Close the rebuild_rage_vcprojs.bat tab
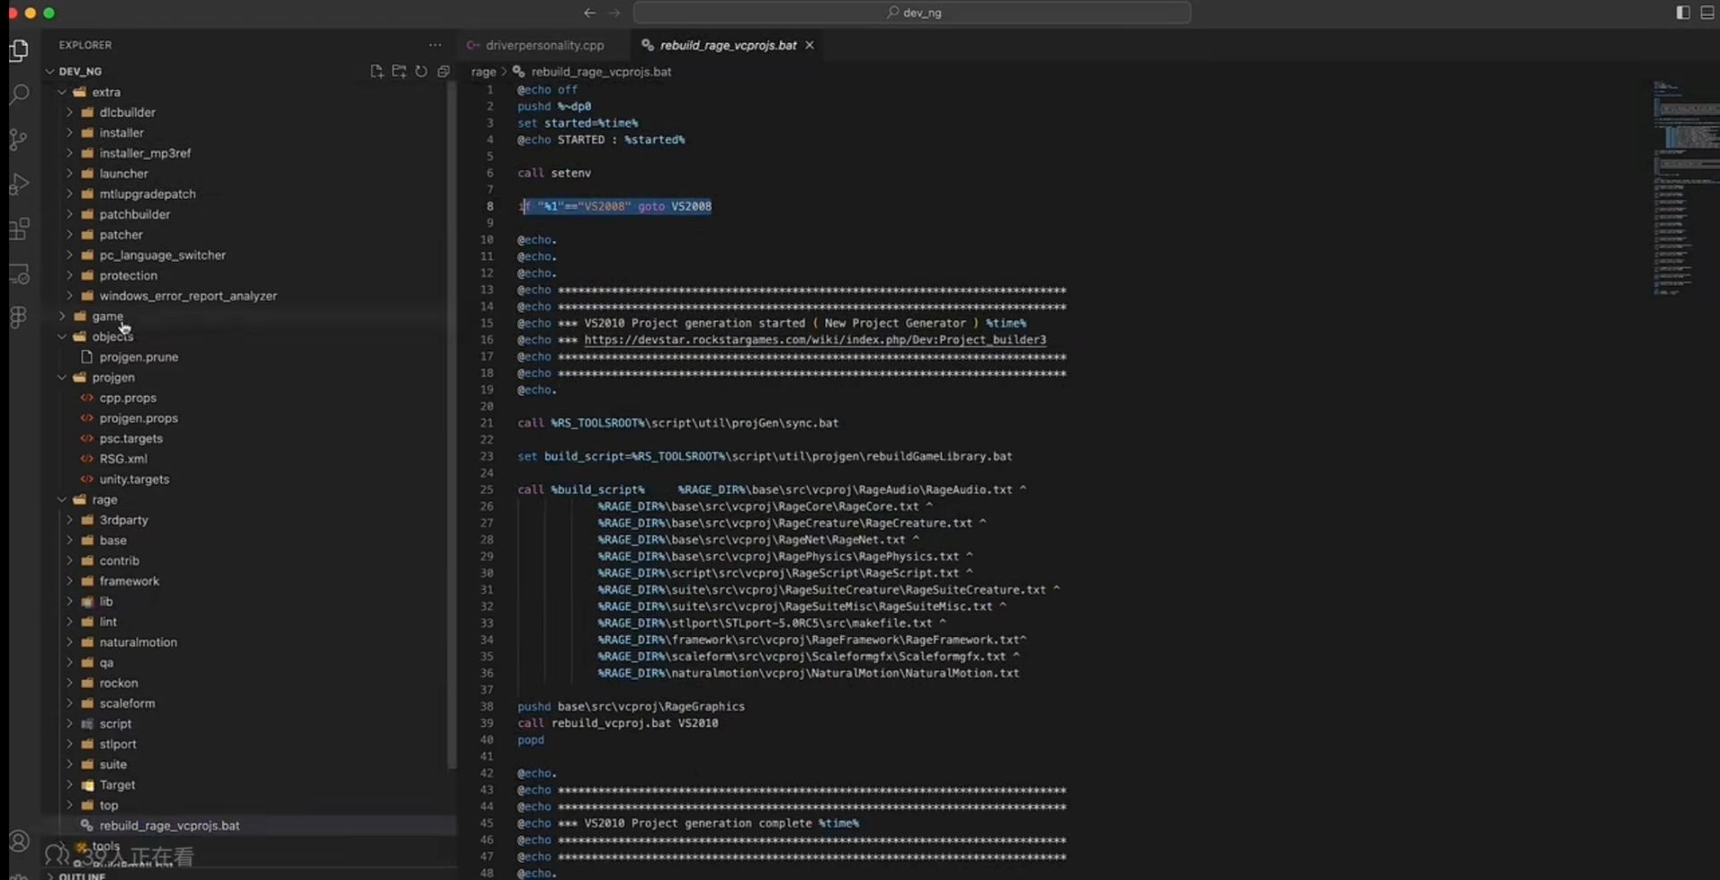 click(810, 45)
